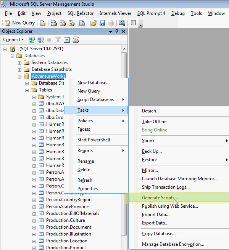Open Script Database as submenu
This screenshot has width=229, height=250.
[96, 99]
